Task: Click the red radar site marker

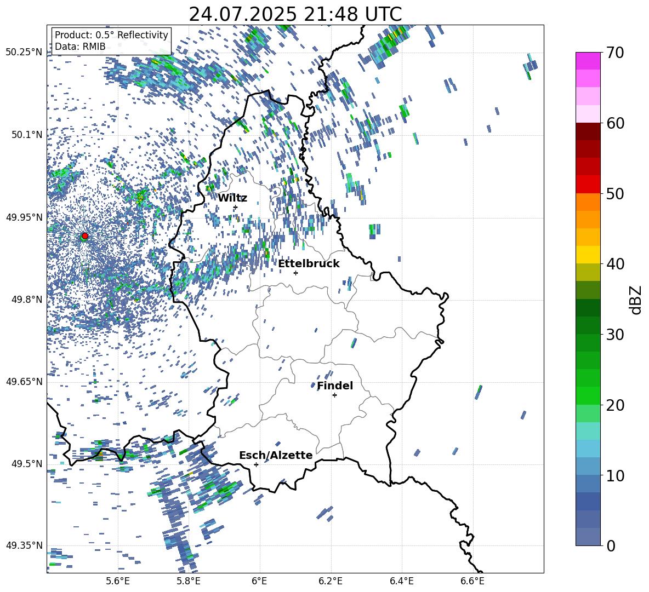Action: pos(85,236)
